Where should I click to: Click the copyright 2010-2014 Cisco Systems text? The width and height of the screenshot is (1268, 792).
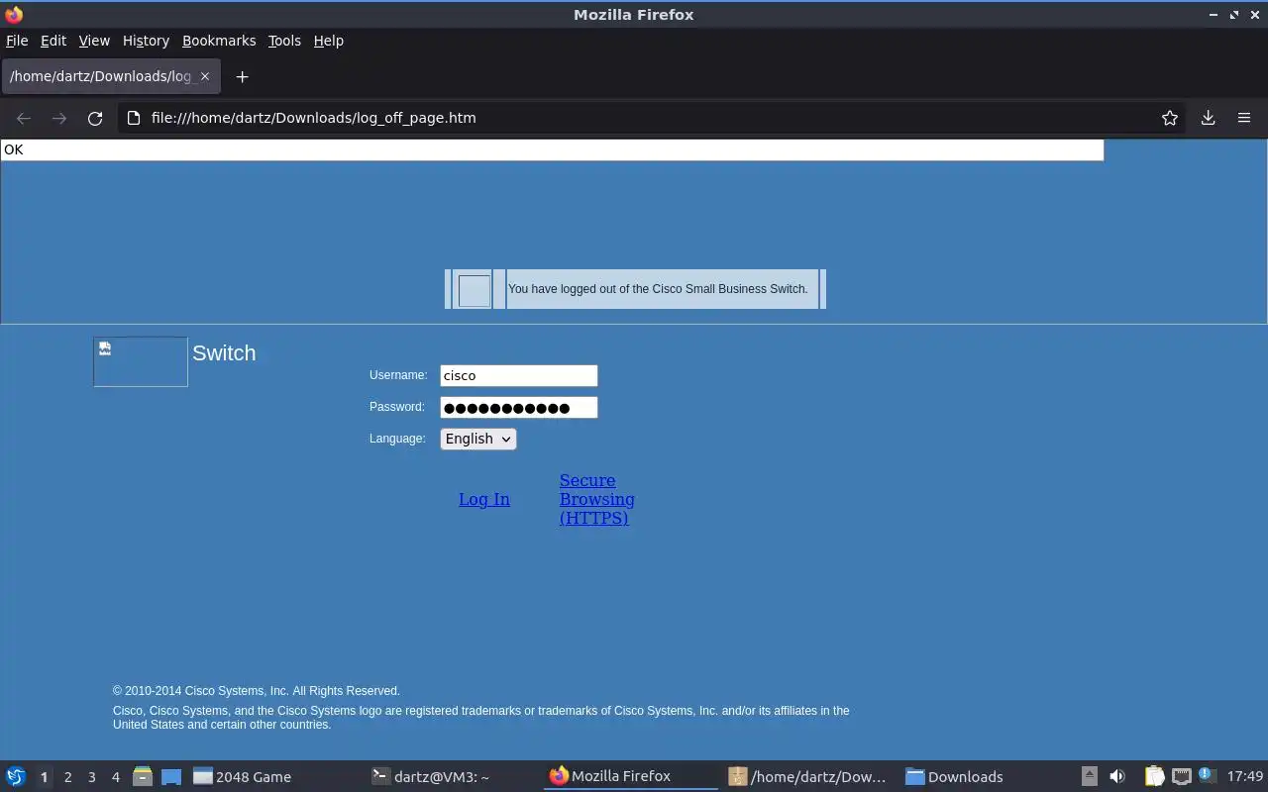click(x=257, y=691)
